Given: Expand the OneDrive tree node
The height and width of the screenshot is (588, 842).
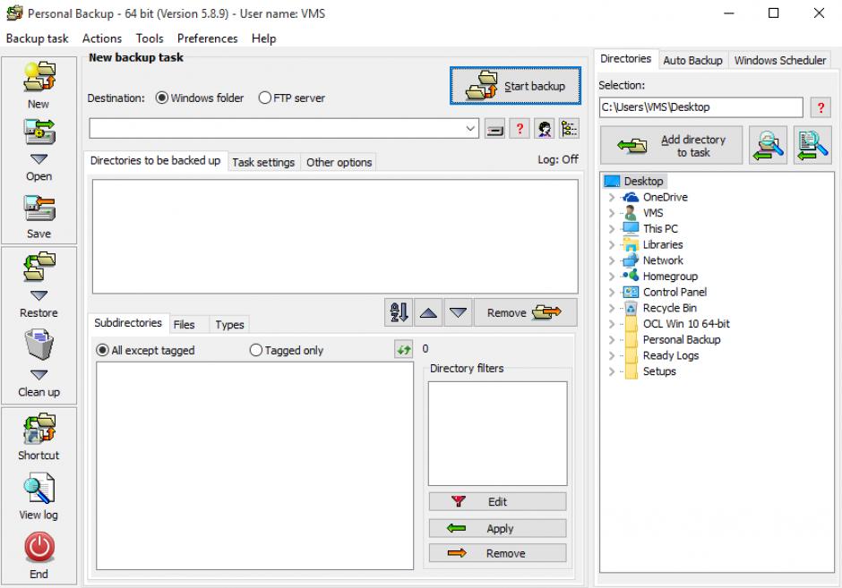Looking at the screenshot, I should (x=611, y=198).
